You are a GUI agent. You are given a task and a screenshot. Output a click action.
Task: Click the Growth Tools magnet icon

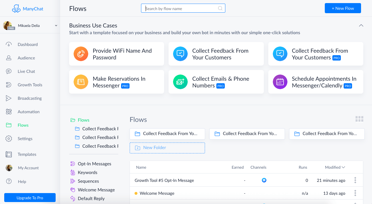click(9, 85)
